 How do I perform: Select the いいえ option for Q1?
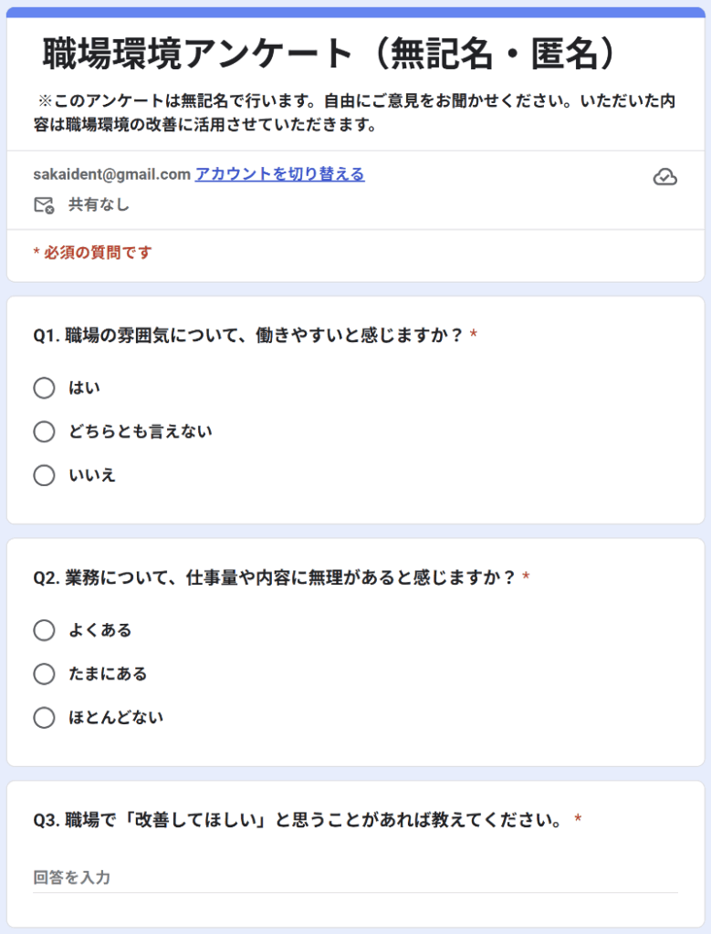44,475
